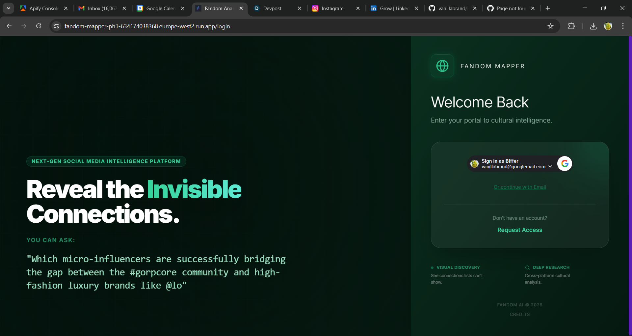632x336 pixels.
Task: Click the Visual Discovery dot icon
Action: point(432,267)
